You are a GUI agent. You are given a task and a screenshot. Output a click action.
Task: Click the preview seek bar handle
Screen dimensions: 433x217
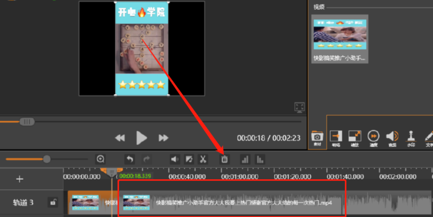tap(27, 122)
